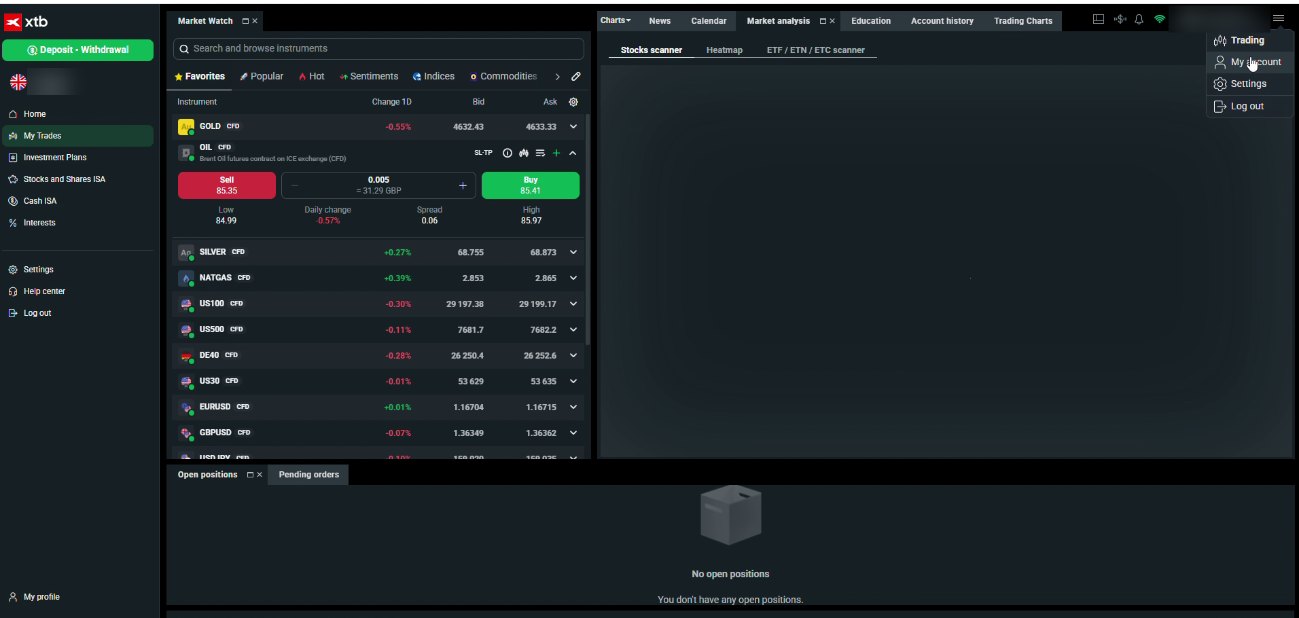1299x618 pixels.
Task: Click the Deposit · Withdrawal button
Action: [x=77, y=50]
